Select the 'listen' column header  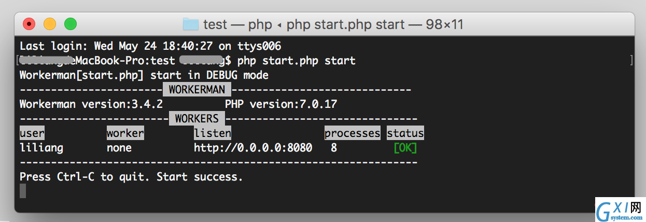click(x=213, y=133)
